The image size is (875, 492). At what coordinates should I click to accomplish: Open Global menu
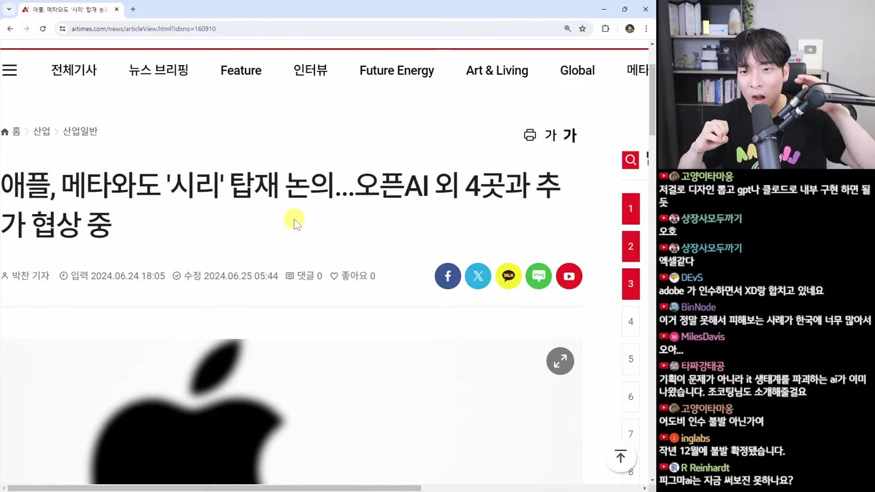[577, 70]
